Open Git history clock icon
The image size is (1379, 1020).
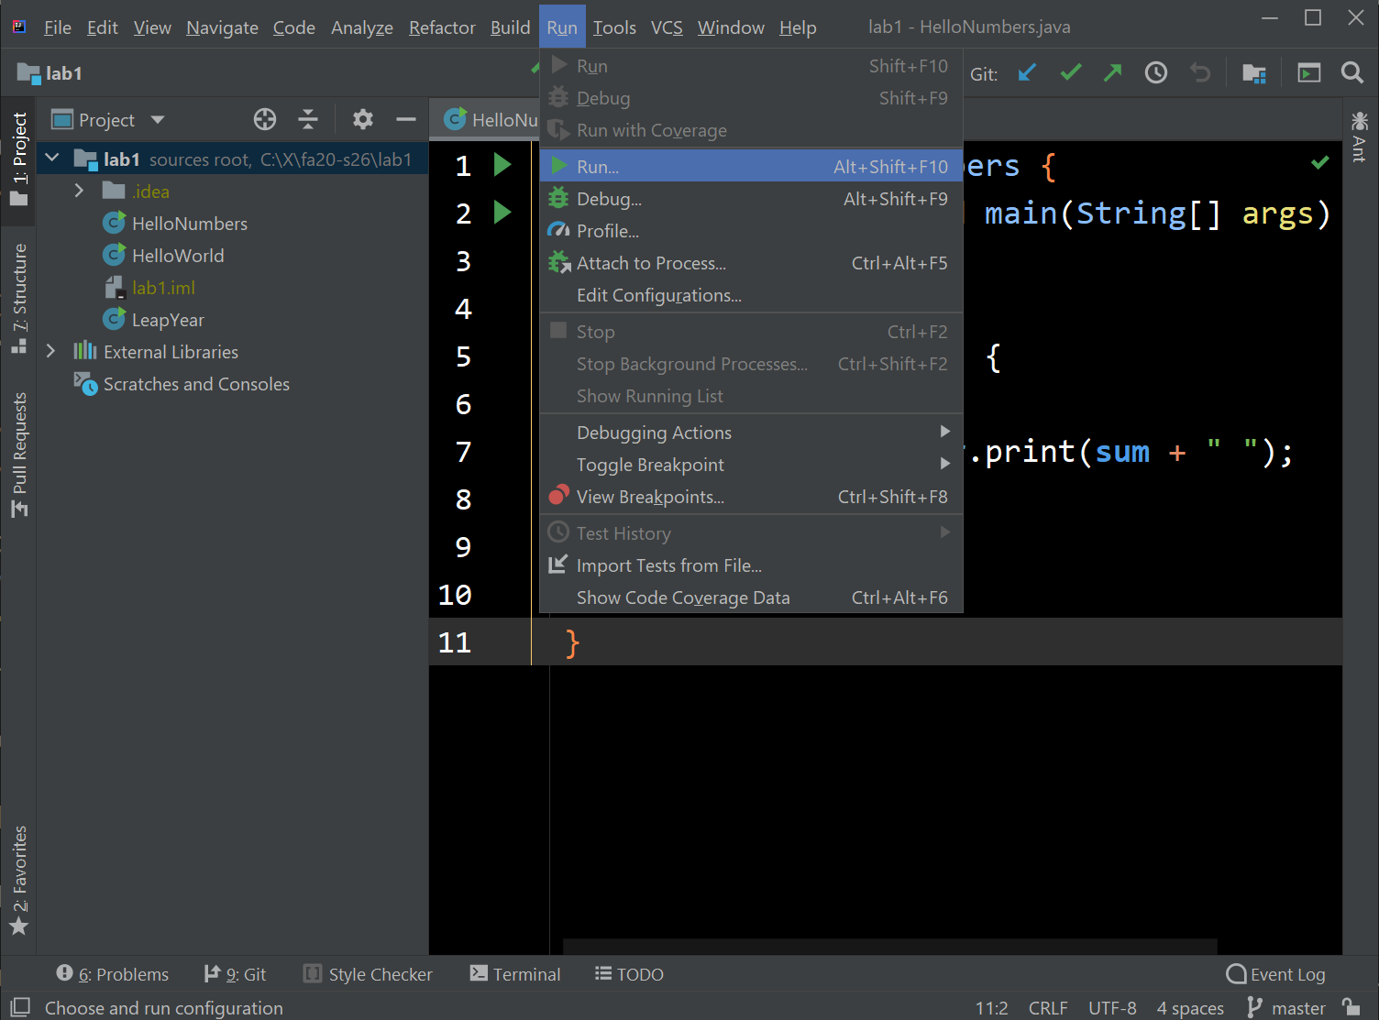click(x=1155, y=73)
